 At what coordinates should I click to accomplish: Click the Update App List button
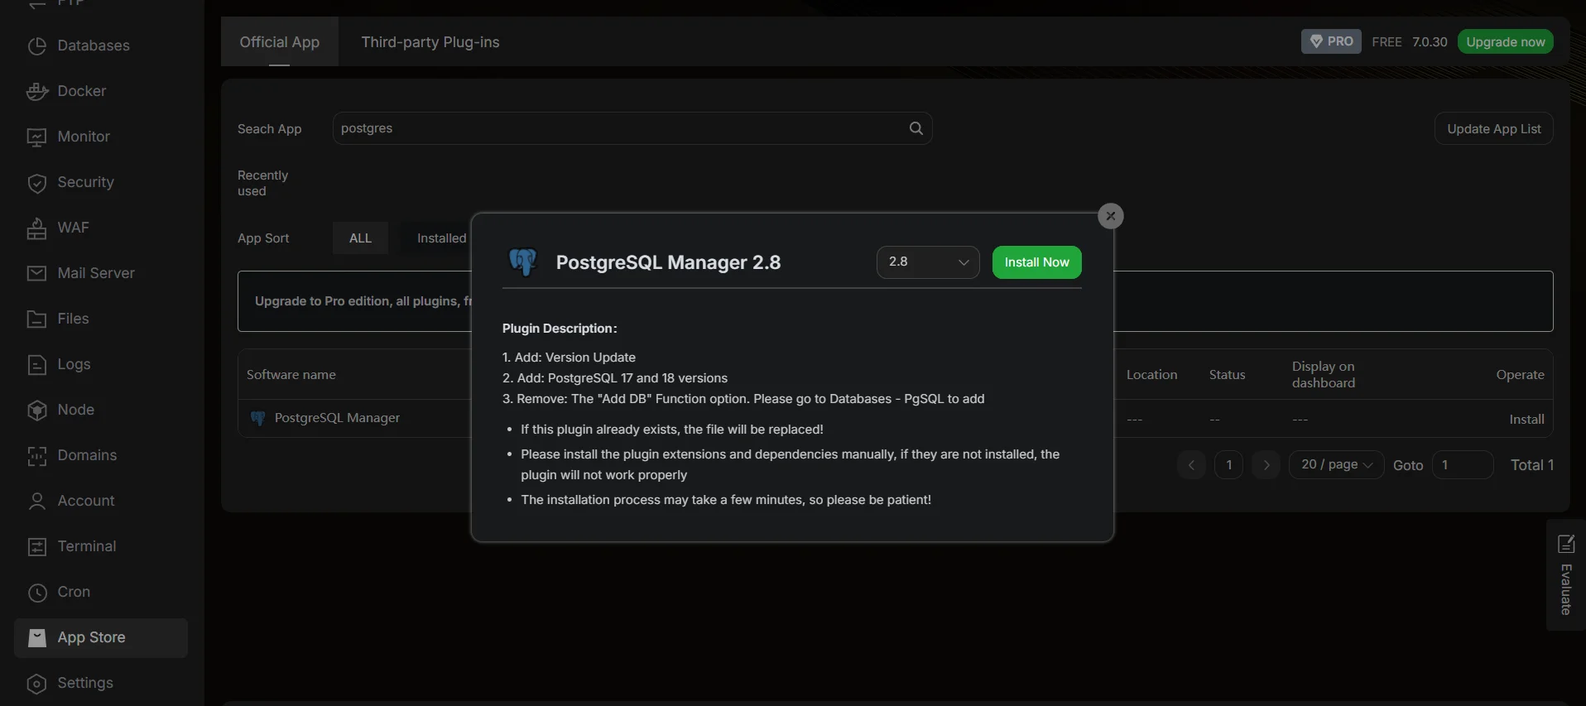coord(1493,129)
